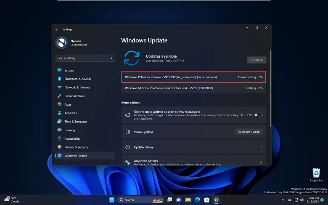Select Personalization in the sidebar
The image size is (328, 205).
point(85,96)
